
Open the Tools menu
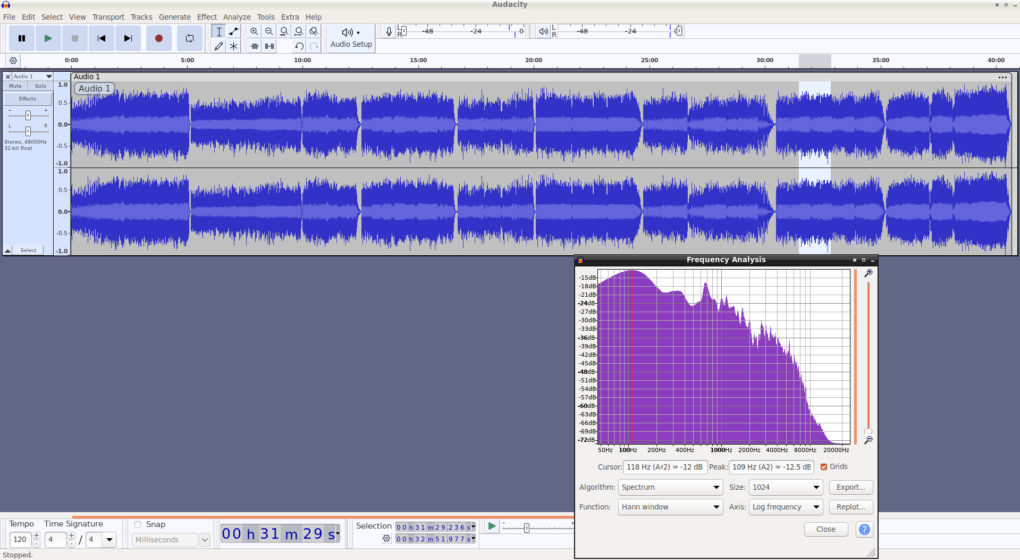click(x=266, y=17)
